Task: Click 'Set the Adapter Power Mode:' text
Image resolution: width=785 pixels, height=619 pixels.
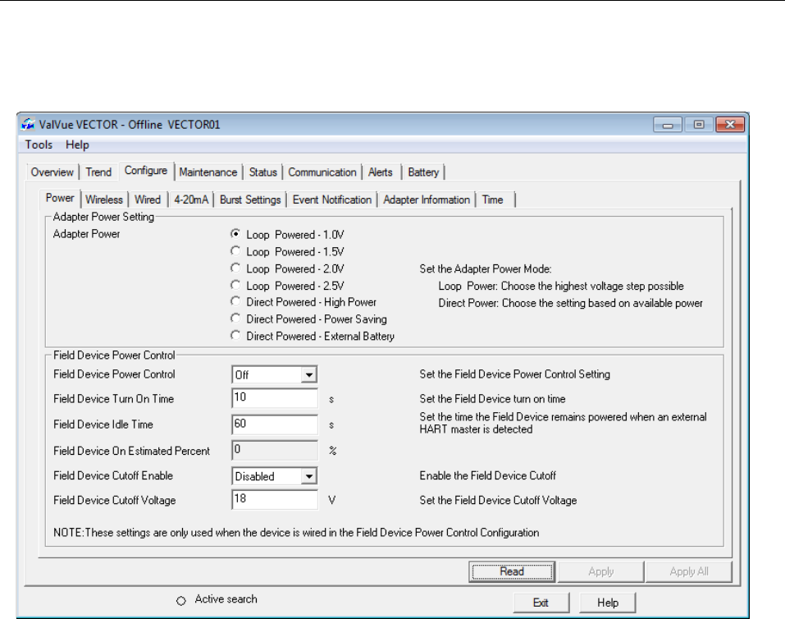Action: 485,269
